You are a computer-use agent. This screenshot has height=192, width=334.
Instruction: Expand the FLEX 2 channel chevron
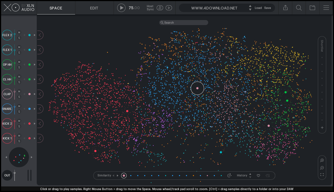coord(40,35)
